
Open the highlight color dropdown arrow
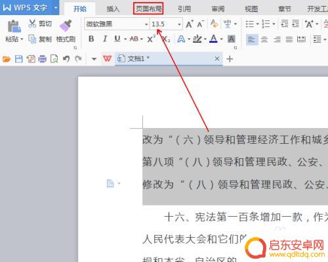pos(205,39)
